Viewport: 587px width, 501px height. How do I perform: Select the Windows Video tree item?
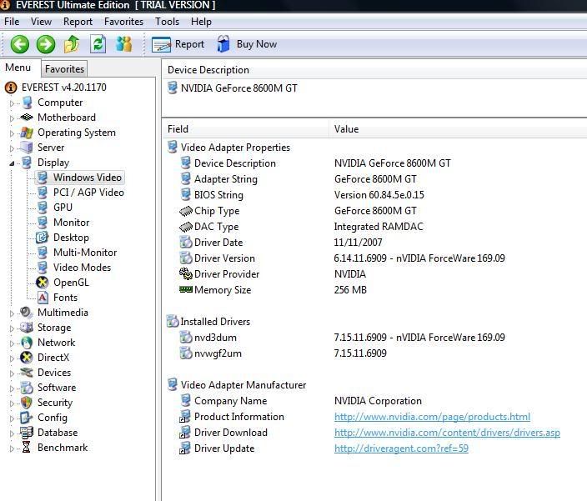pyautogui.click(x=80, y=178)
